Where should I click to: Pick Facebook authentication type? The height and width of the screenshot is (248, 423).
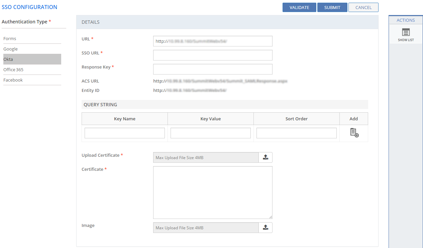point(13,80)
